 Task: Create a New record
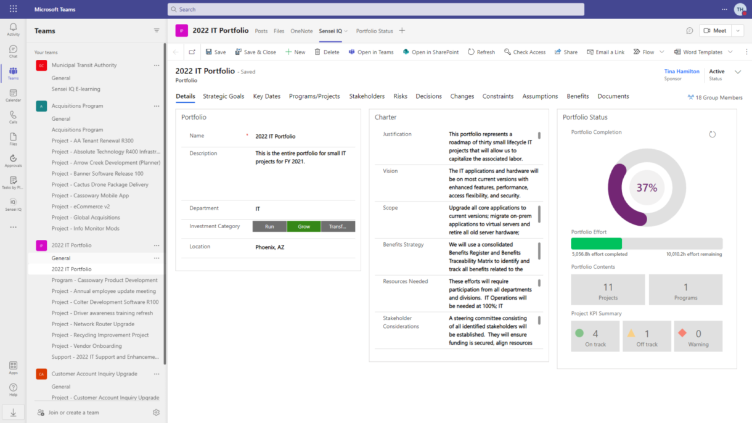[295, 52]
